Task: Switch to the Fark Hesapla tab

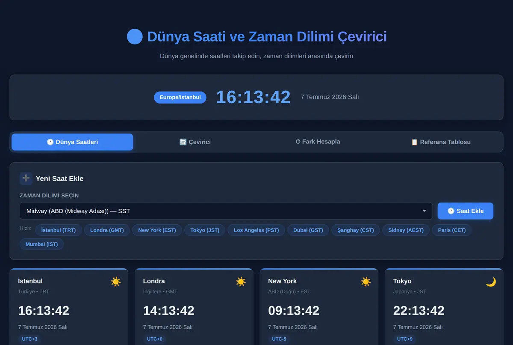Action: 318,142
